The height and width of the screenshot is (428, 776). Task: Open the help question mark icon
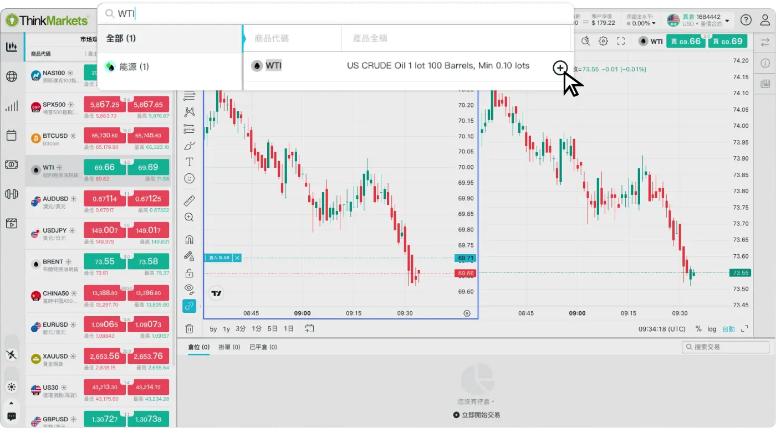[x=746, y=20]
